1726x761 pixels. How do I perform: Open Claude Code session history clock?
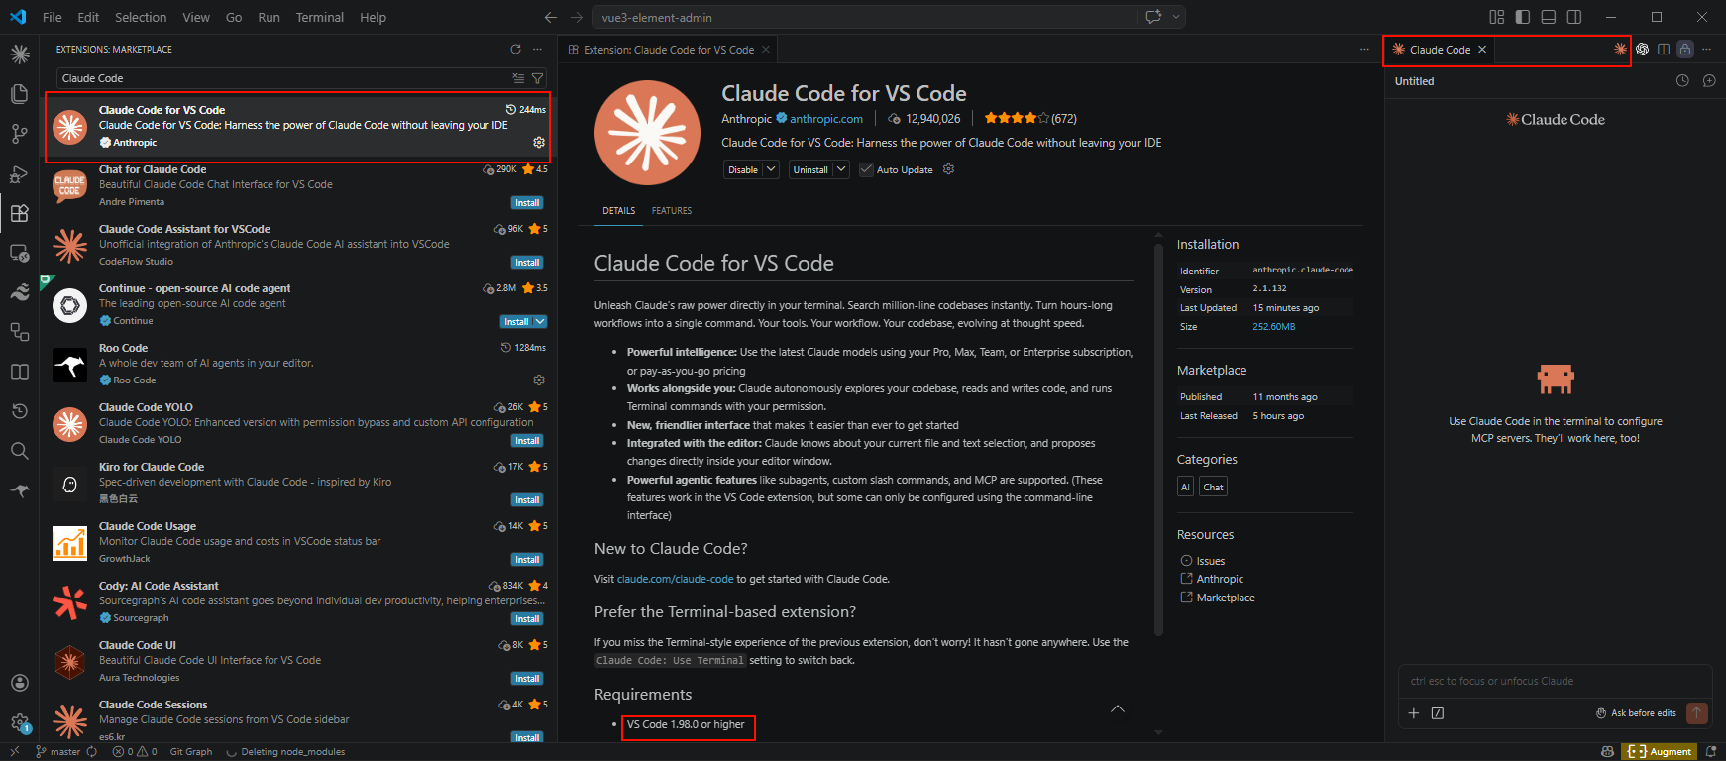pos(1682,81)
